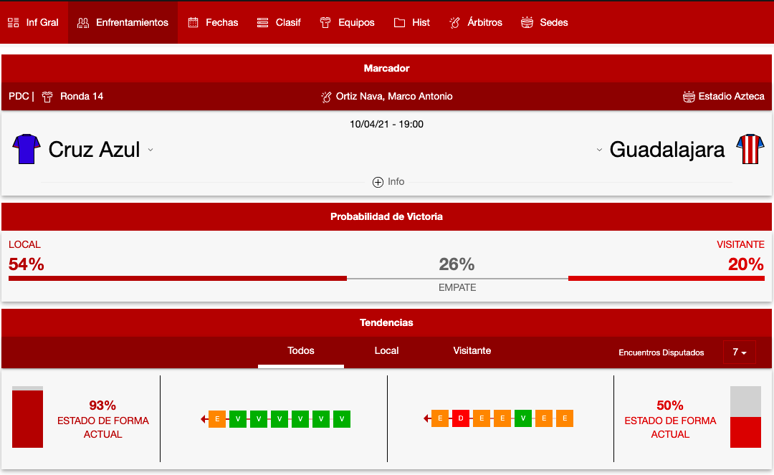Click the gray 26% draw probability bar
774x475 pixels.
point(457,279)
